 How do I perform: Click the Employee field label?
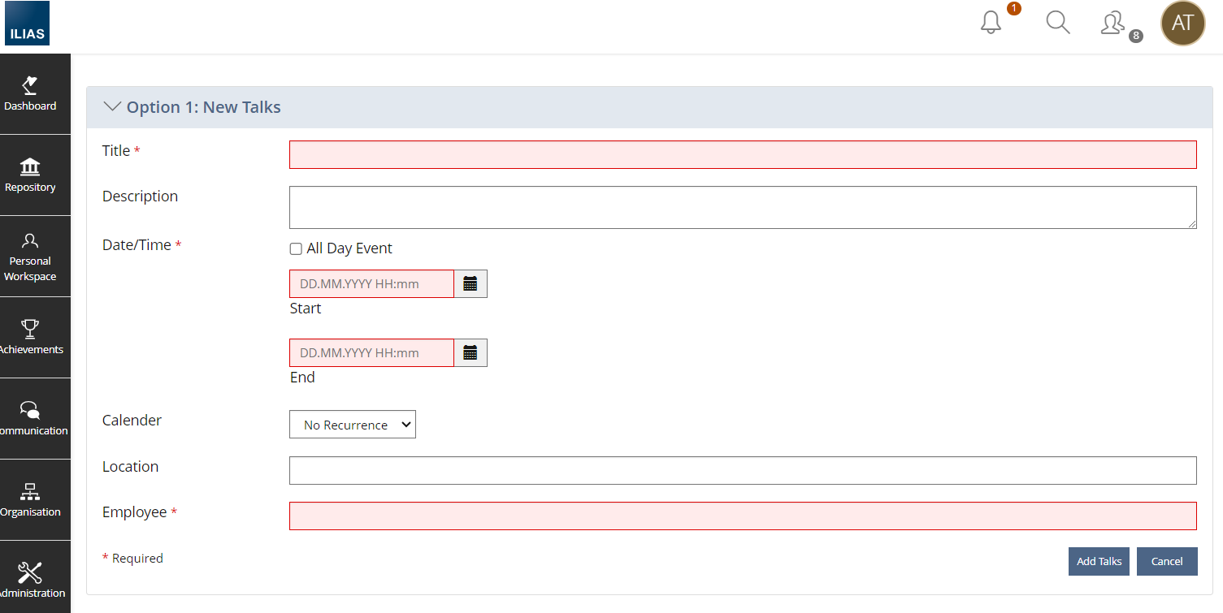[135, 512]
